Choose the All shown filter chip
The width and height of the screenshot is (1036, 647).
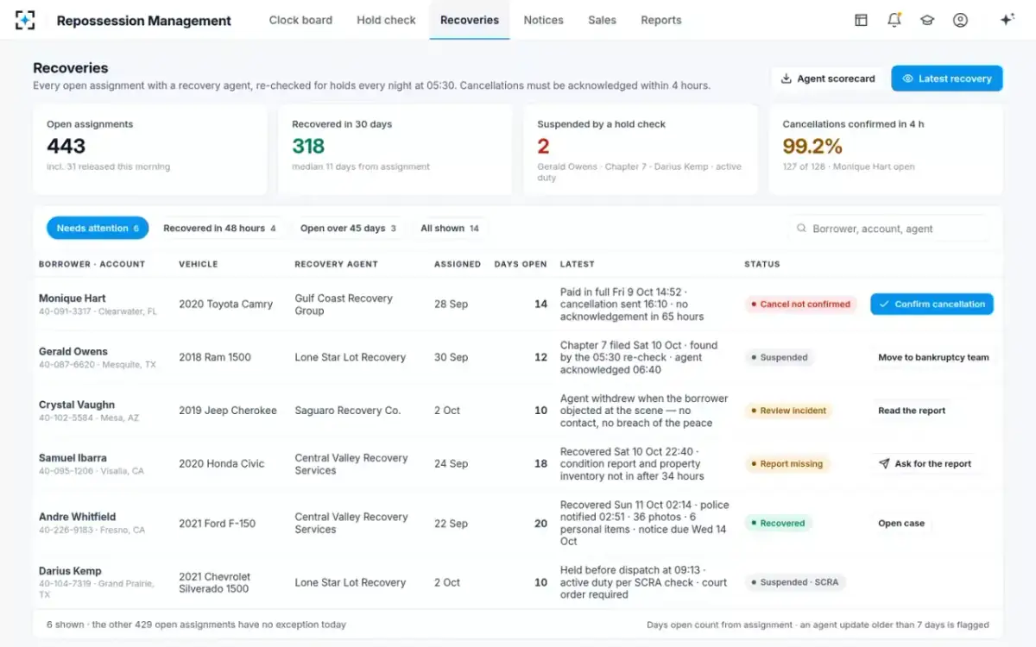click(450, 229)
